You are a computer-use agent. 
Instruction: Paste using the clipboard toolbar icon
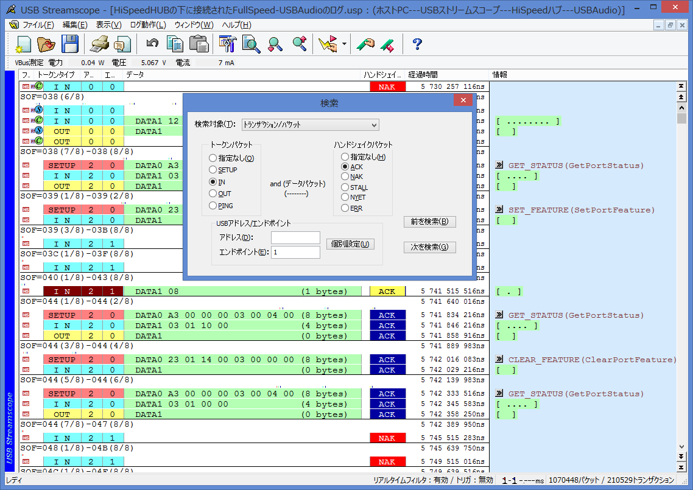pyautogui.click(x=199, y=44)
